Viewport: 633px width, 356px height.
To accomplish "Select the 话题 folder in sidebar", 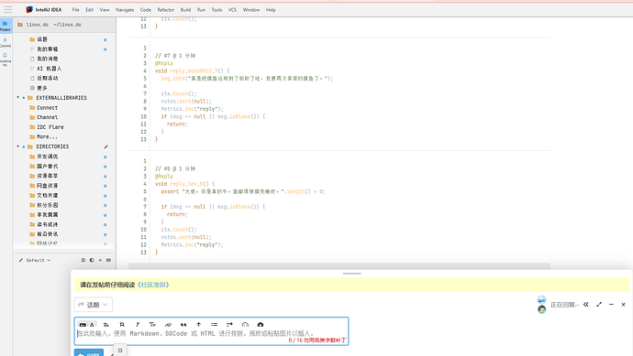I will coord(42,39).
